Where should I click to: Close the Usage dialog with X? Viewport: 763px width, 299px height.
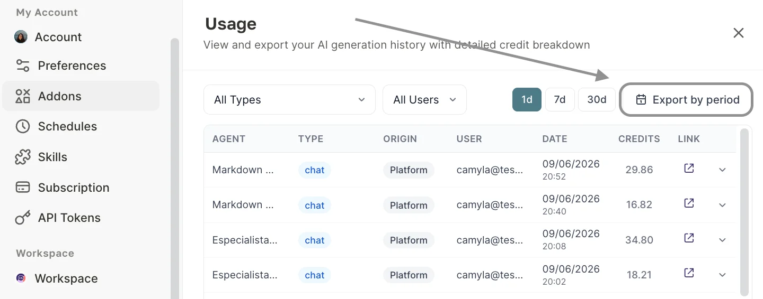(x=738, y=33)
